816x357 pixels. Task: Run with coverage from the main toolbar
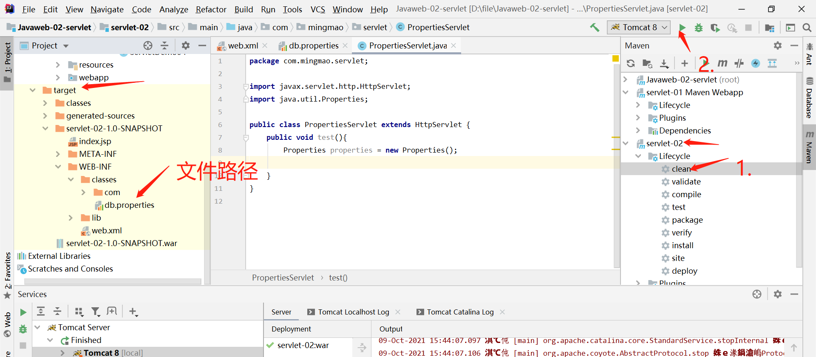pos(715,28)
